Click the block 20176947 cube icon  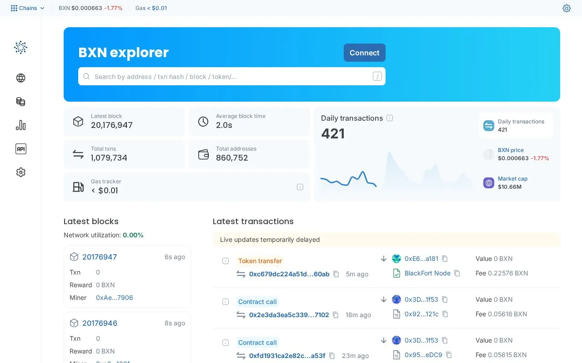pos(74,257)
